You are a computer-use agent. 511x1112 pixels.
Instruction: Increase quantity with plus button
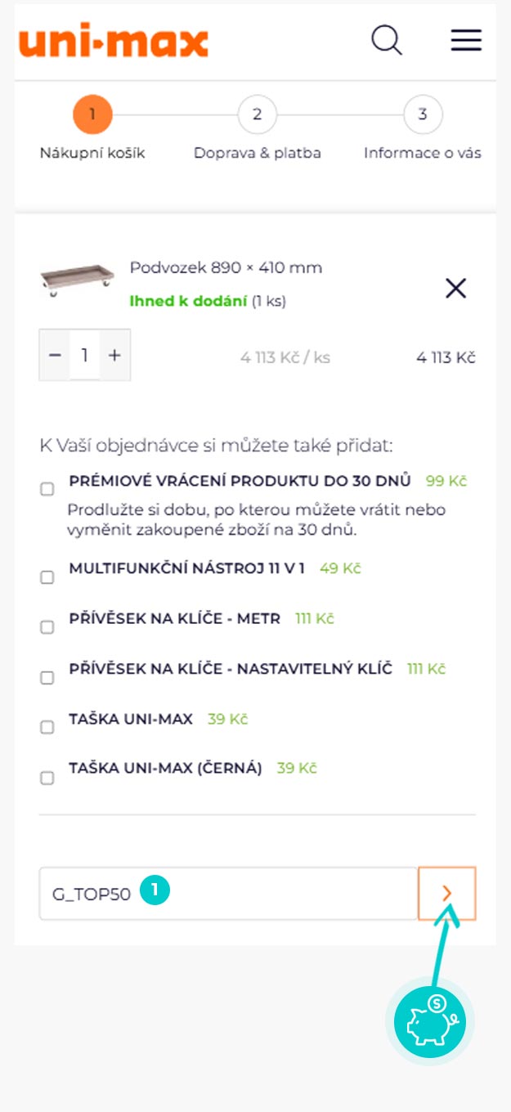click(x=114, y=355)
